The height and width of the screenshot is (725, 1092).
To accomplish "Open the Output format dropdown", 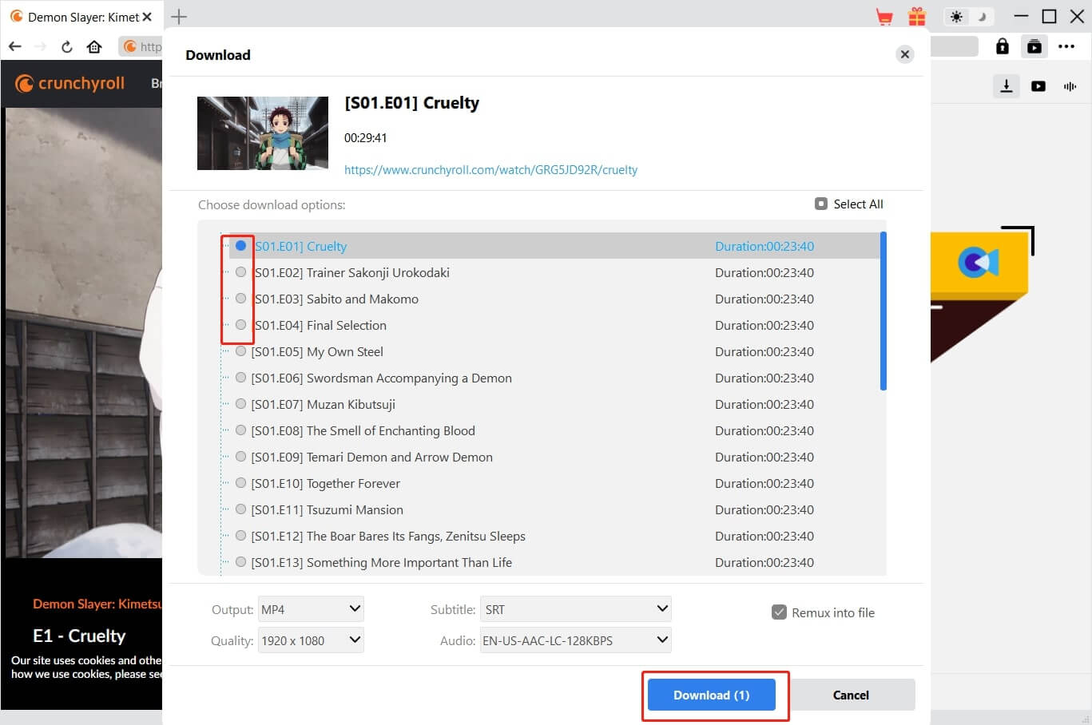I will click(x=311, y=609).
